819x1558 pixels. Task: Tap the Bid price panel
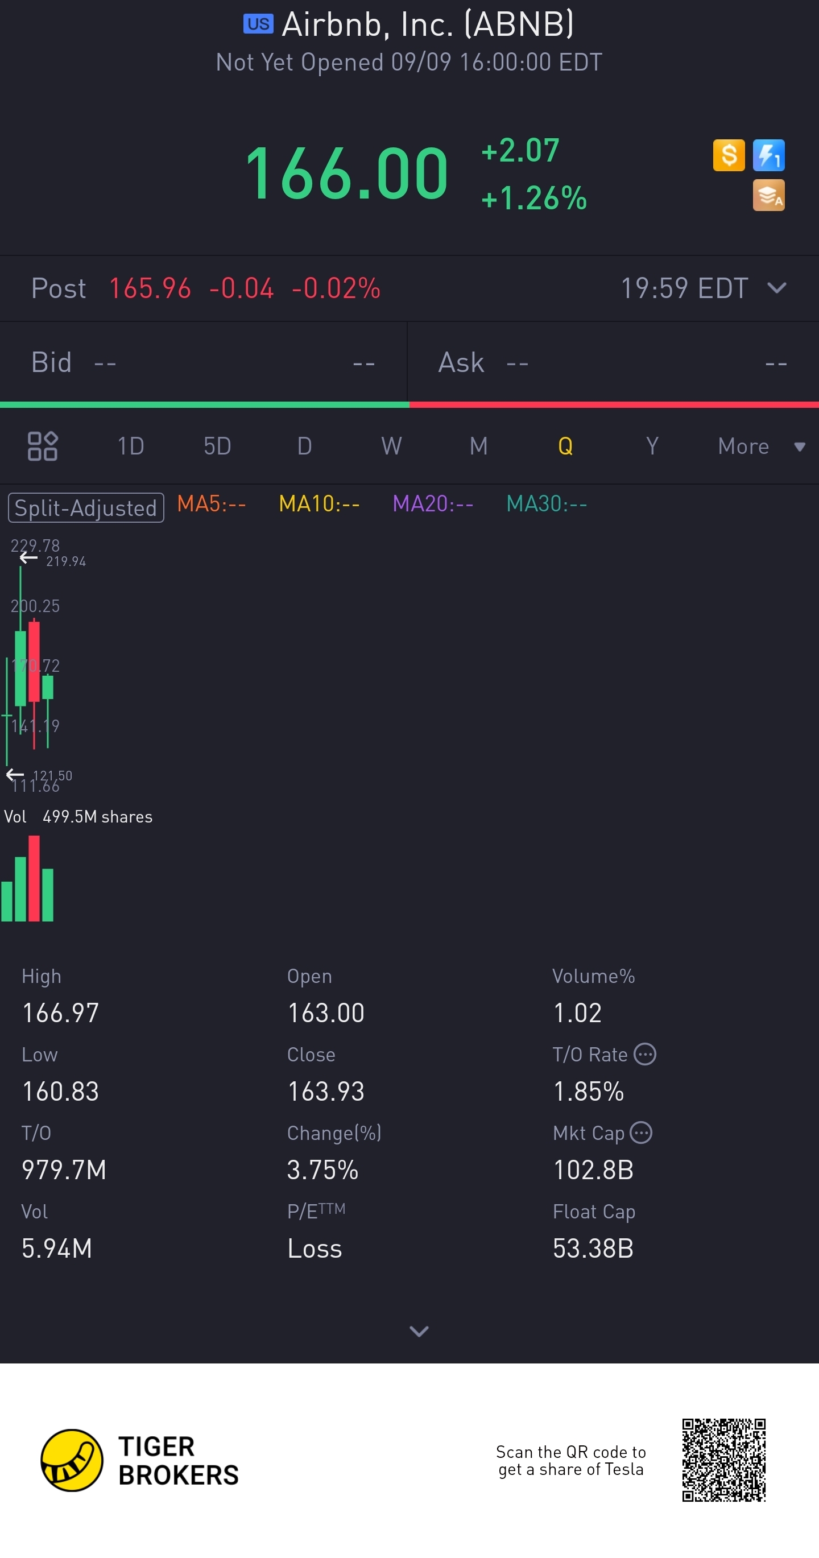pyautogui.click(x=203, y=363)
